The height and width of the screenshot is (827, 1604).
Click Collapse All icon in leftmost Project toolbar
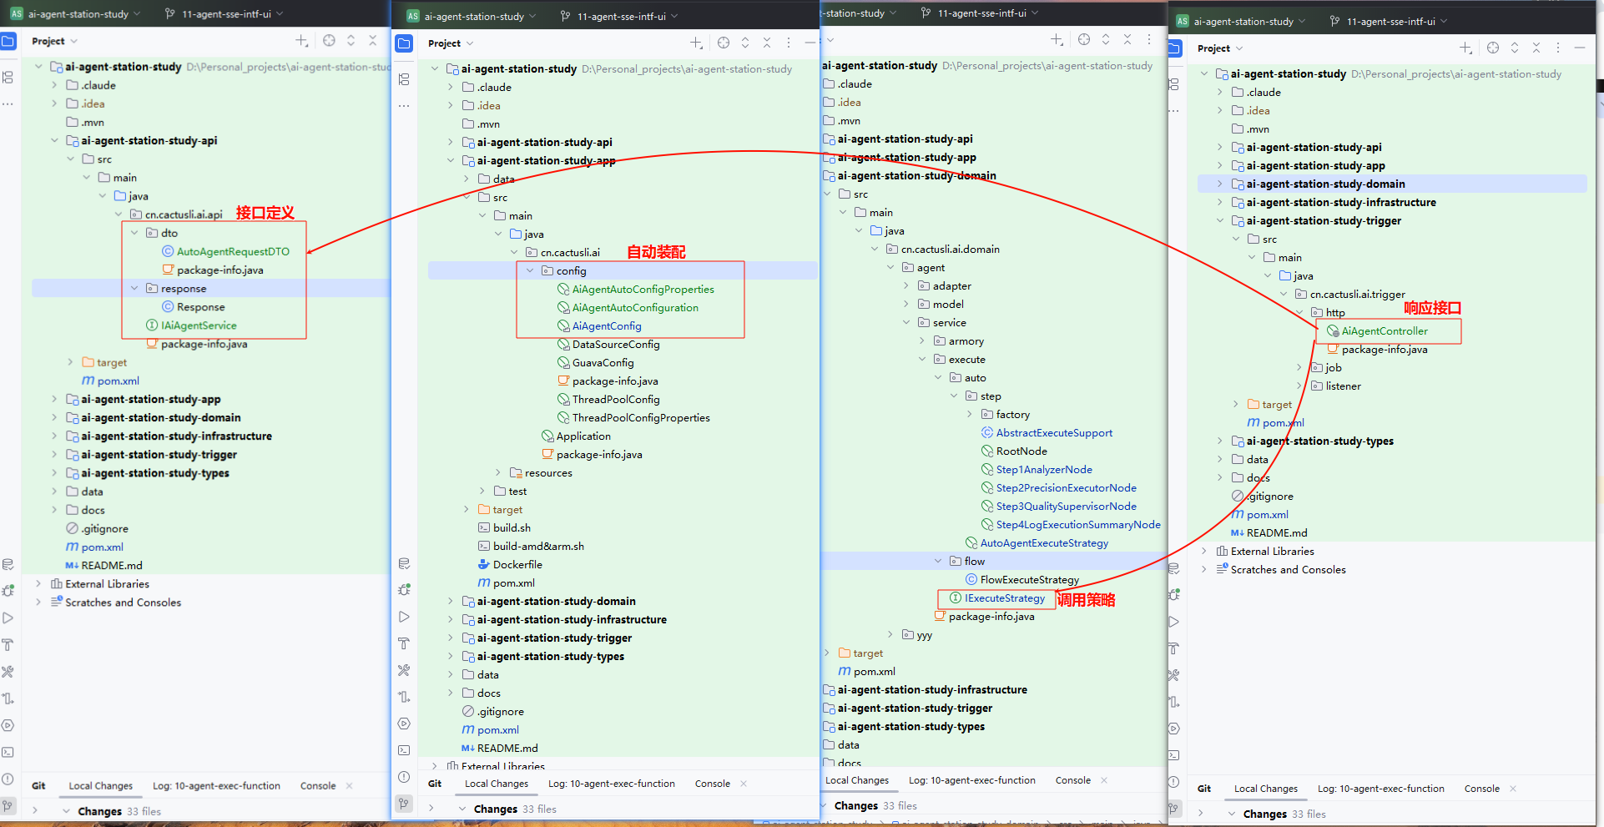pos(373,41)
